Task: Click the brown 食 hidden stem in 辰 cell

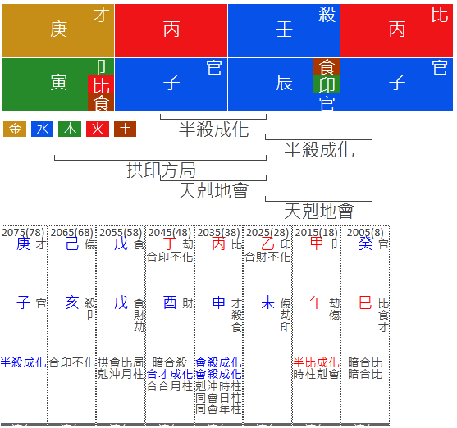Action: 327,67
